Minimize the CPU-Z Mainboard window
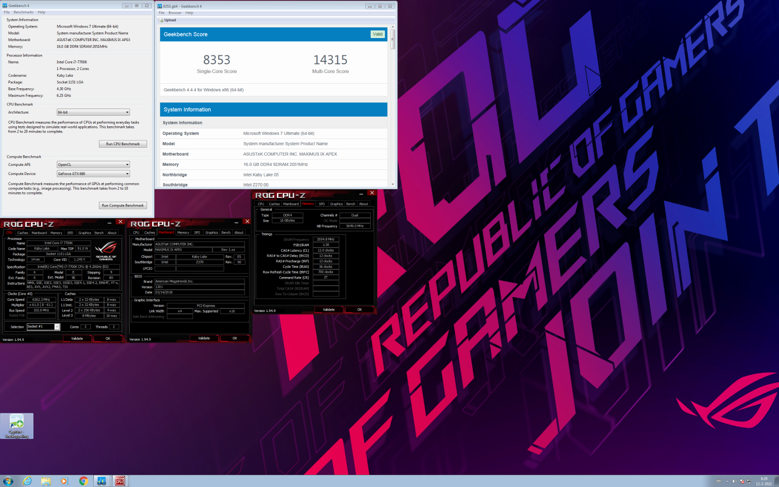Image resolution: width=779 pixels, height=487 pixels. [236, 222]
